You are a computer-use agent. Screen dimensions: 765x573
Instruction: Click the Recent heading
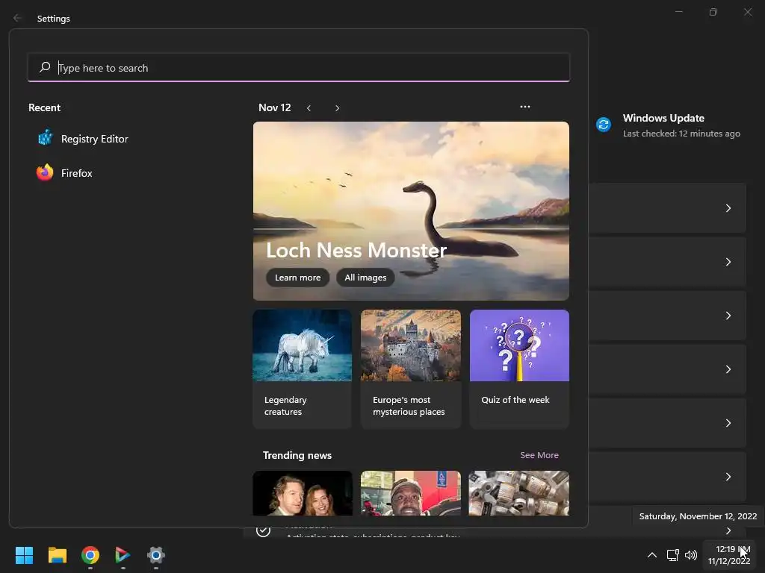click(44, 107)
